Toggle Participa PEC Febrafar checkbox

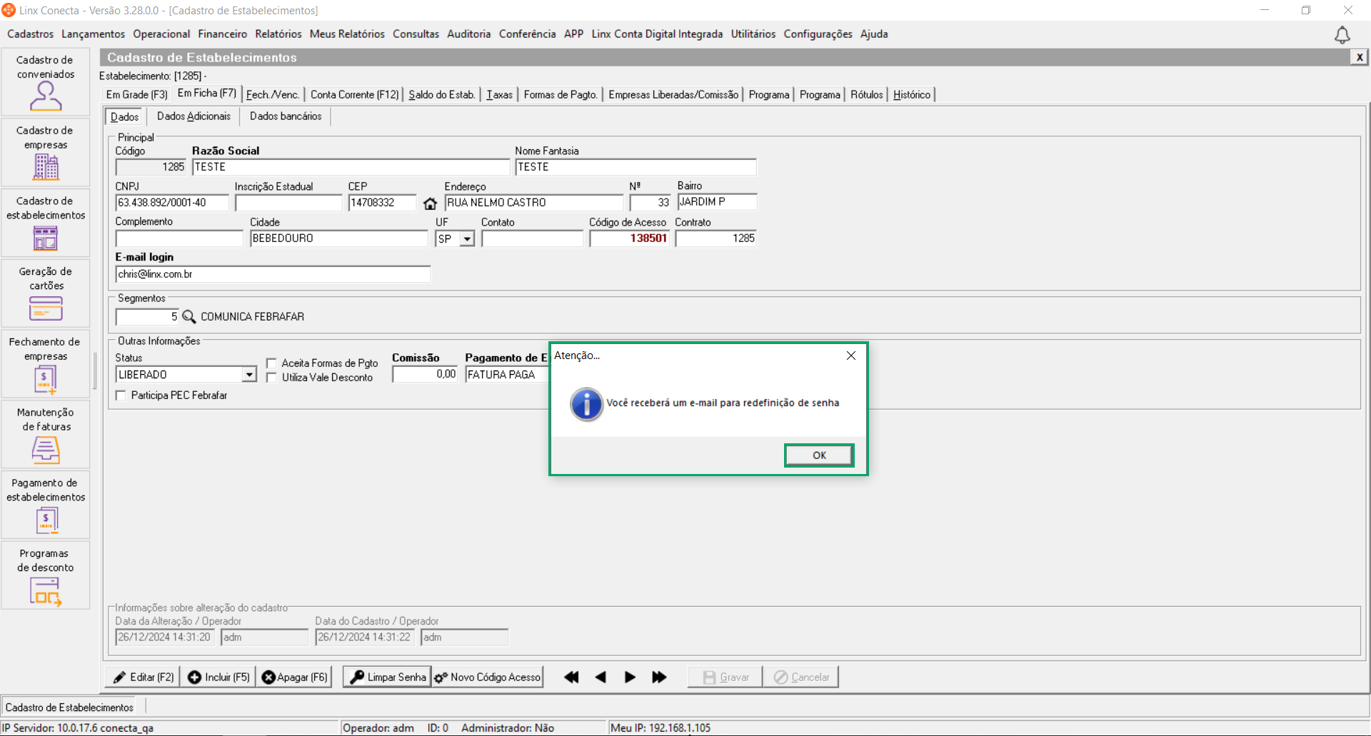click(121, 395)
